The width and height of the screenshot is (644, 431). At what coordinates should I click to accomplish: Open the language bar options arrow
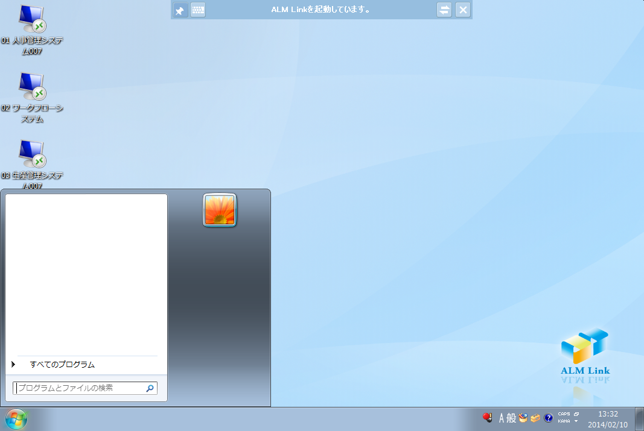576,421
